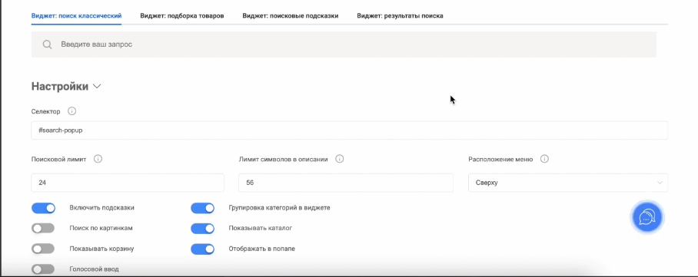The width and height of the screenshot is (698, 277).
Task: Select tab Виджет: поиск классический
Action: (77, 16)
